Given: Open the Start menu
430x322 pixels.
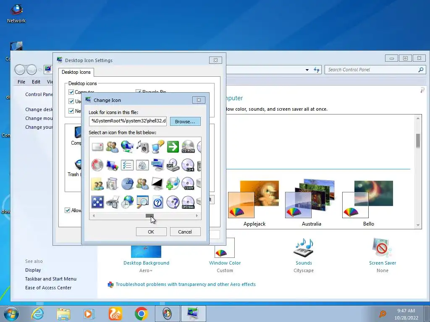Looking at the screenshot, I should click(x=11, y=314).
